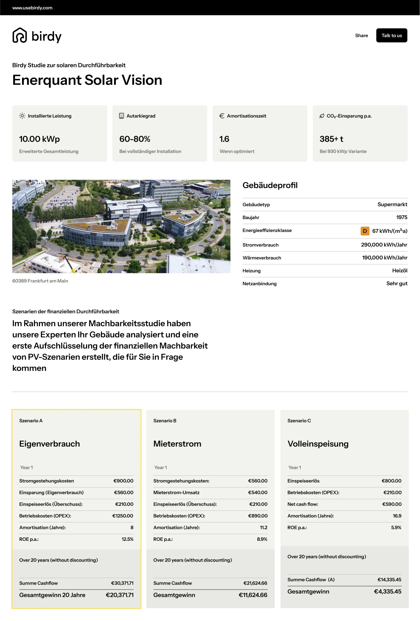Click the Gebäudeprofil heading
The width and height of the screenshot is (420, 621).
[x=270, y=185]
